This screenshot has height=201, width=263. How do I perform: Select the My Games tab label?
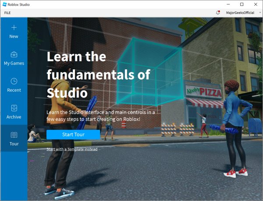[14, 63]
